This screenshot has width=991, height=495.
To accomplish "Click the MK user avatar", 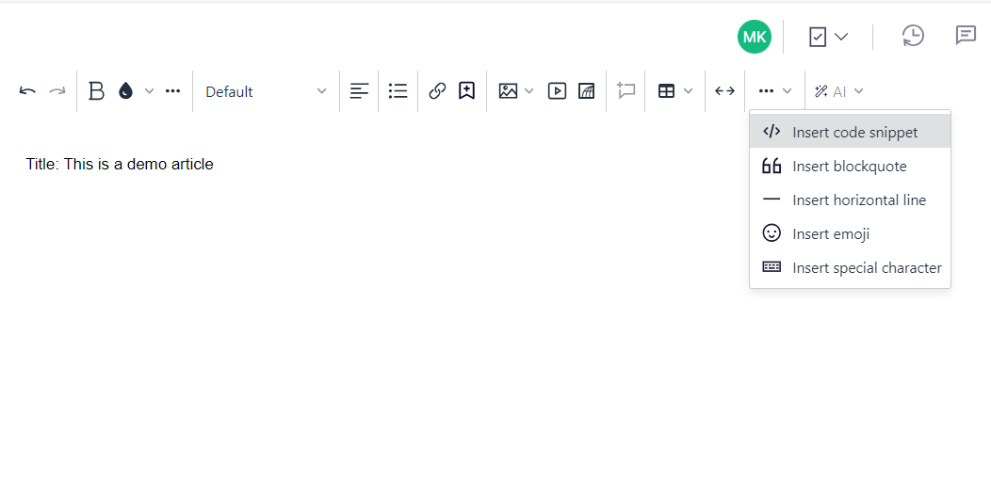I will tap(755, 37).
